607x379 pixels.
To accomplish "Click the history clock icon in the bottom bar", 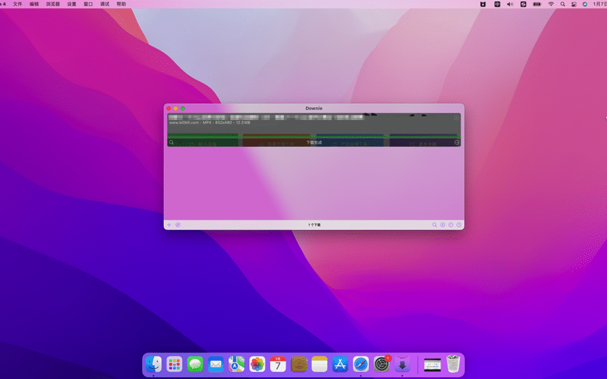I will 451,225.
